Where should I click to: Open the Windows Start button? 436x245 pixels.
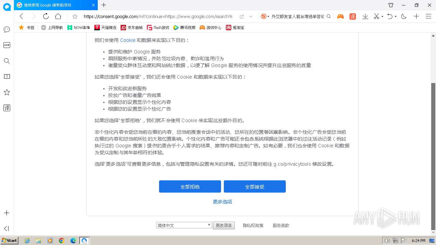[9, 241]
